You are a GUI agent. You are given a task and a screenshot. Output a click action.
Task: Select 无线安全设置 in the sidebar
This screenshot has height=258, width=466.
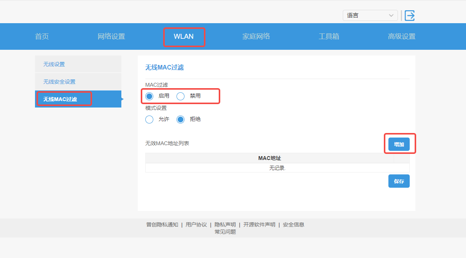(x=59, y=82)
